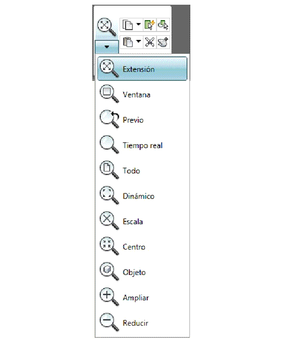
Task: Click the Escala zoom entry
Action: 132,222
